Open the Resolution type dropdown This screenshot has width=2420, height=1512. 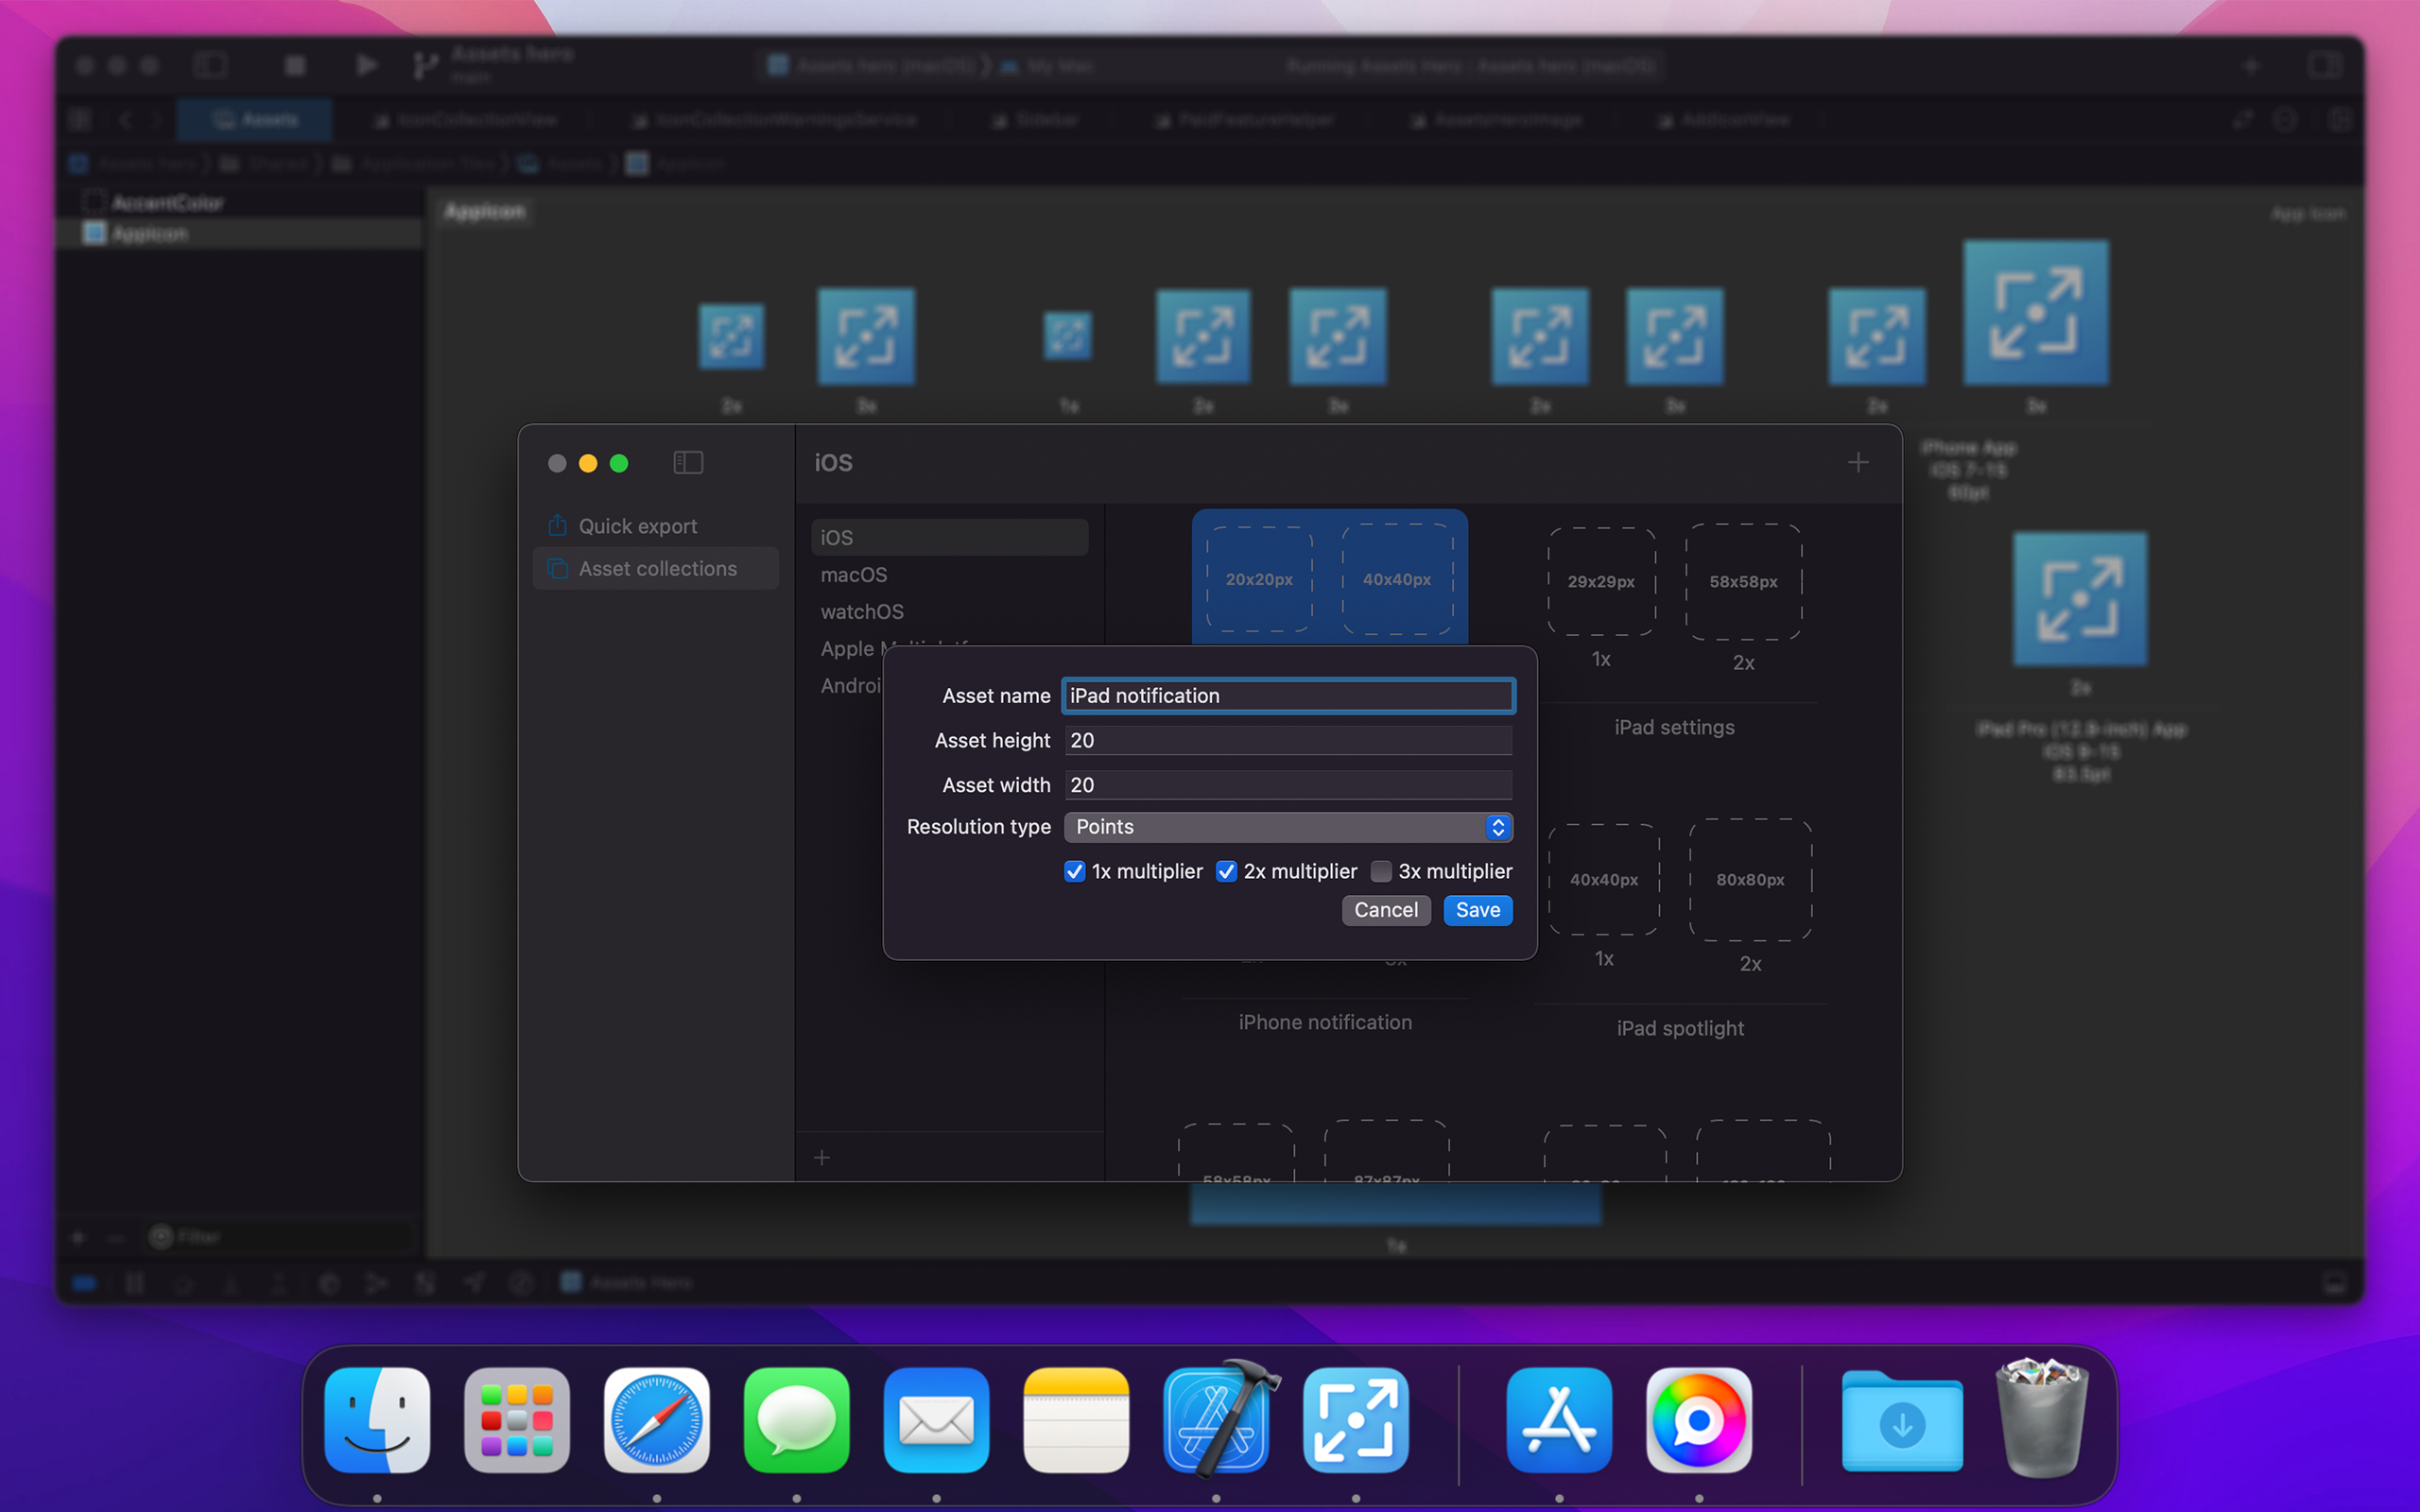pyautogui.click(x=1288, y=827)
